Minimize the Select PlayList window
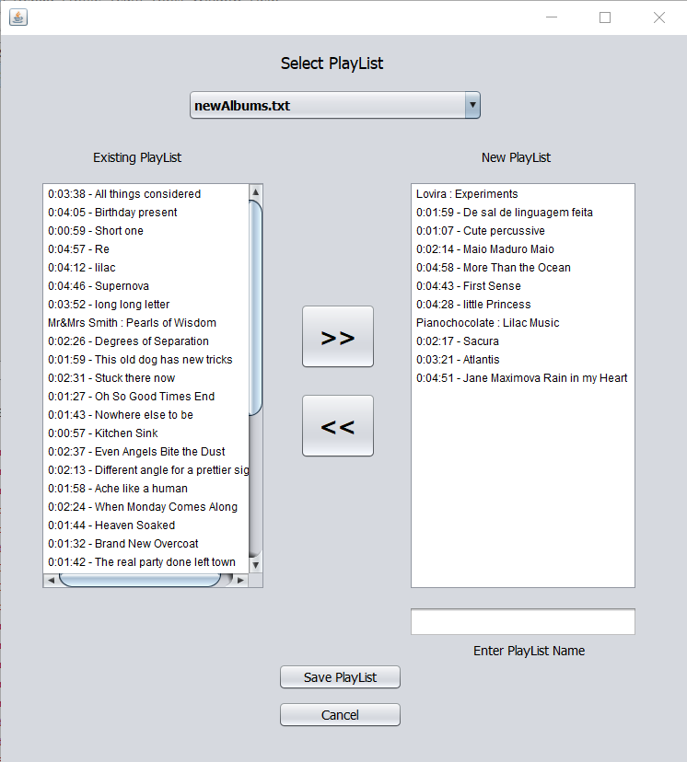Image resolution: width=687 pixels, height=762 pixels. point(552,17)
